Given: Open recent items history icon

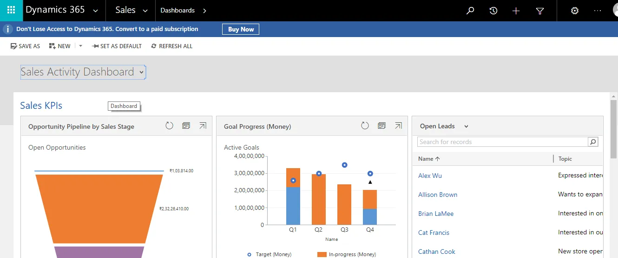Looking at the screenshot, I should (493, 11).
